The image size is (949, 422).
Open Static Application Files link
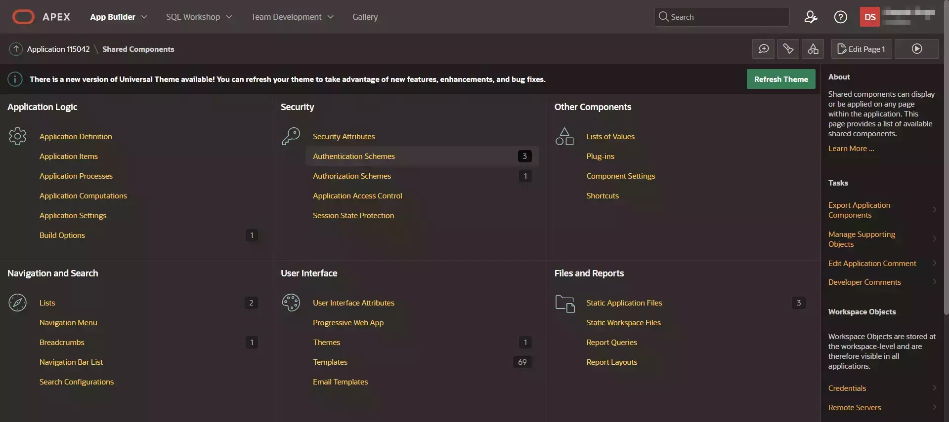coord(624,303)
